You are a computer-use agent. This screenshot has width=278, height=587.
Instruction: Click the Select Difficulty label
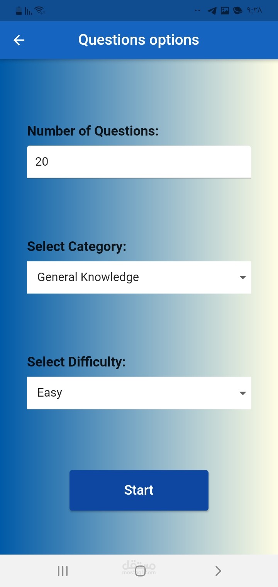coord(76,362)
